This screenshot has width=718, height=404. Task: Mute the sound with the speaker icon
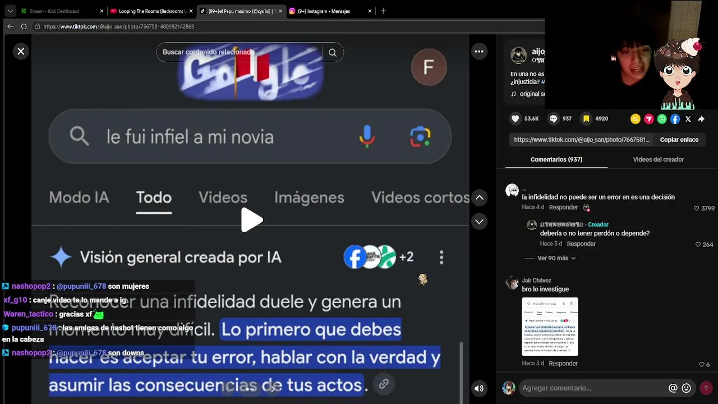(x=479, y=388)
